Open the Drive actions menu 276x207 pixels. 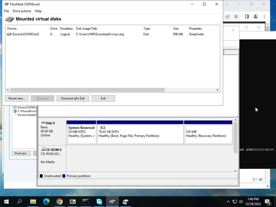coord(22,11)
